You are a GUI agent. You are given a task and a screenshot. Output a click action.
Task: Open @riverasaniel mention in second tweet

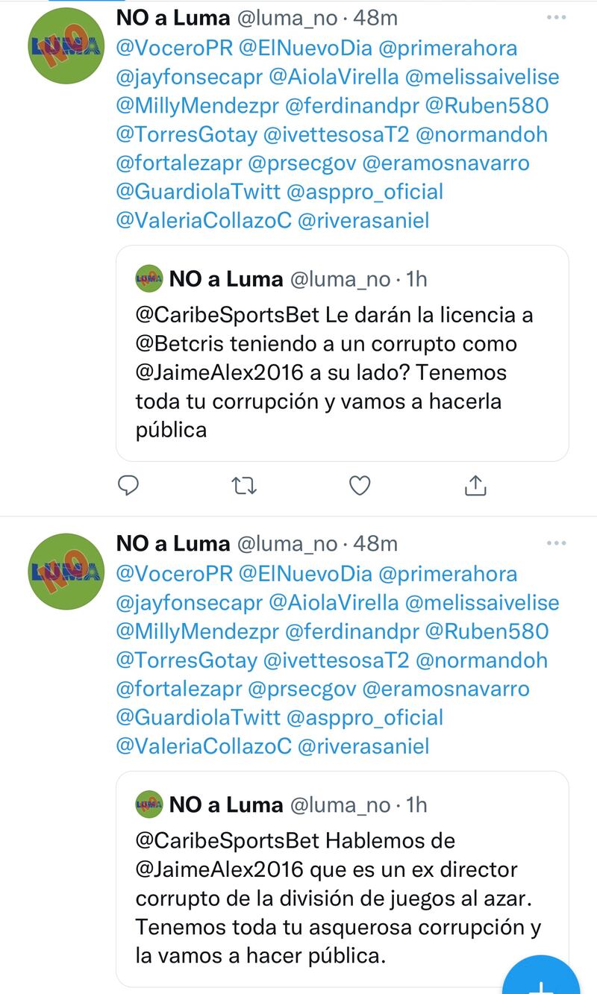[x=363, y=745]
